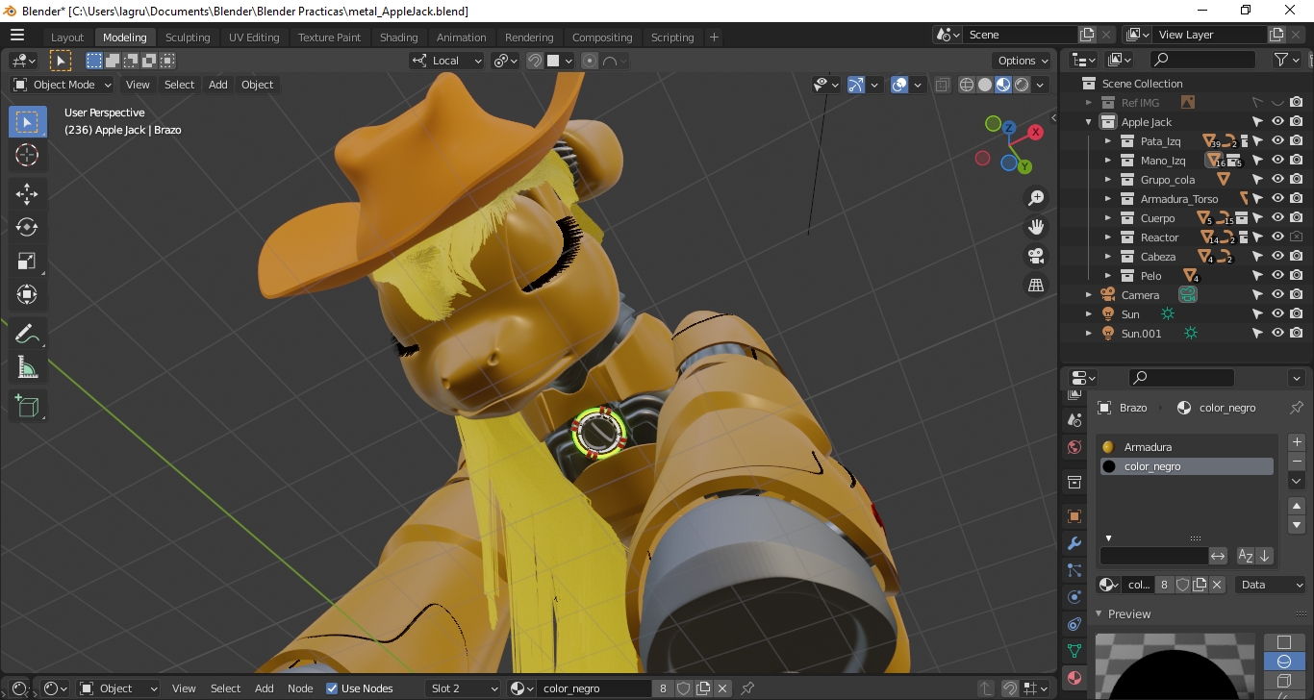
Task: Open the Object properties orange square tab
Action: coord(1074,516)
